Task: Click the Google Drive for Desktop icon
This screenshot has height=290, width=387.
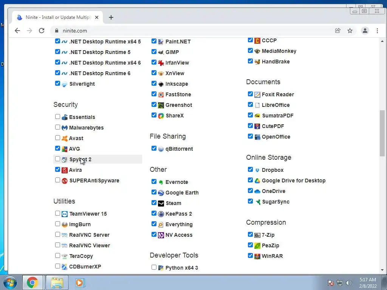Action: pyautogui.click(x=257, y=181)
